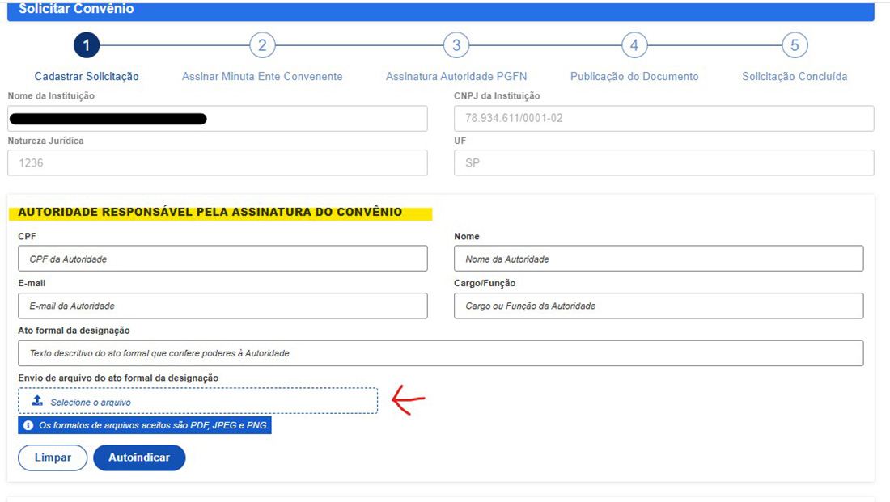Click the info icon on file formats notice

(28, 425)
